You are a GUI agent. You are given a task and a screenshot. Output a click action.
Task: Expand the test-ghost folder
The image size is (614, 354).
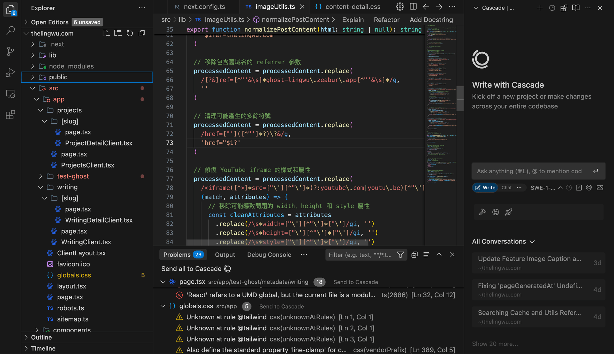[x=87, y=176]
